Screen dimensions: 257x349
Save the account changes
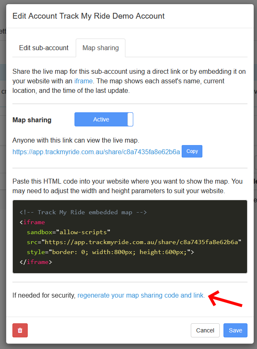(235, 330)
